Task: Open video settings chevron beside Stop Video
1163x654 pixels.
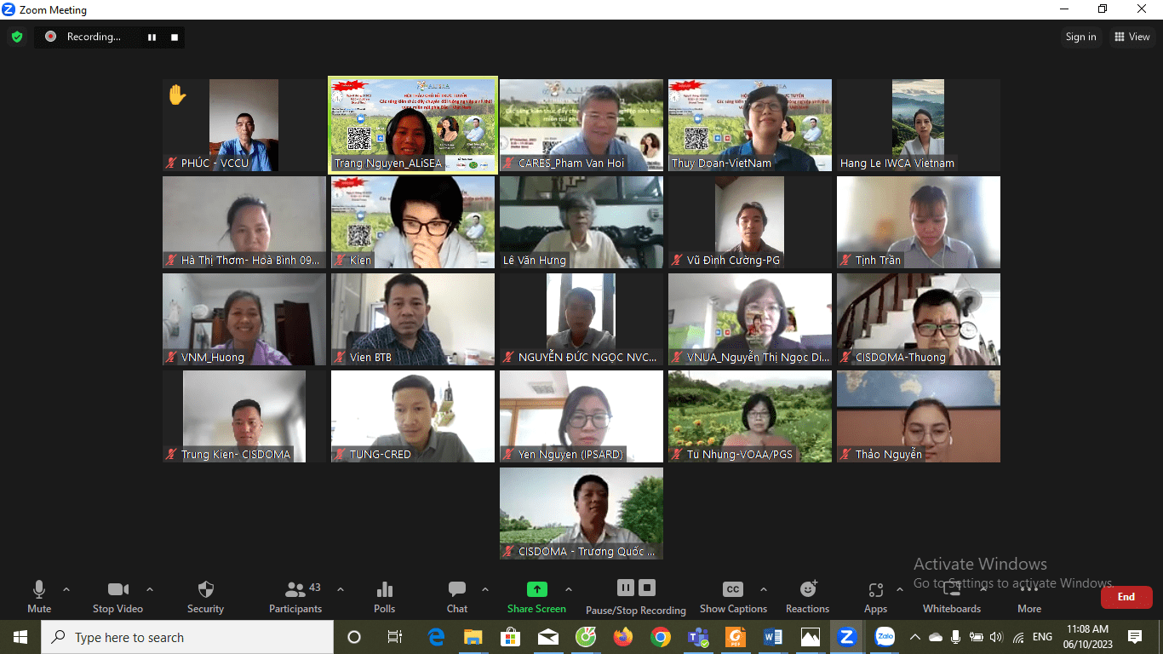Action: [150, 588]
